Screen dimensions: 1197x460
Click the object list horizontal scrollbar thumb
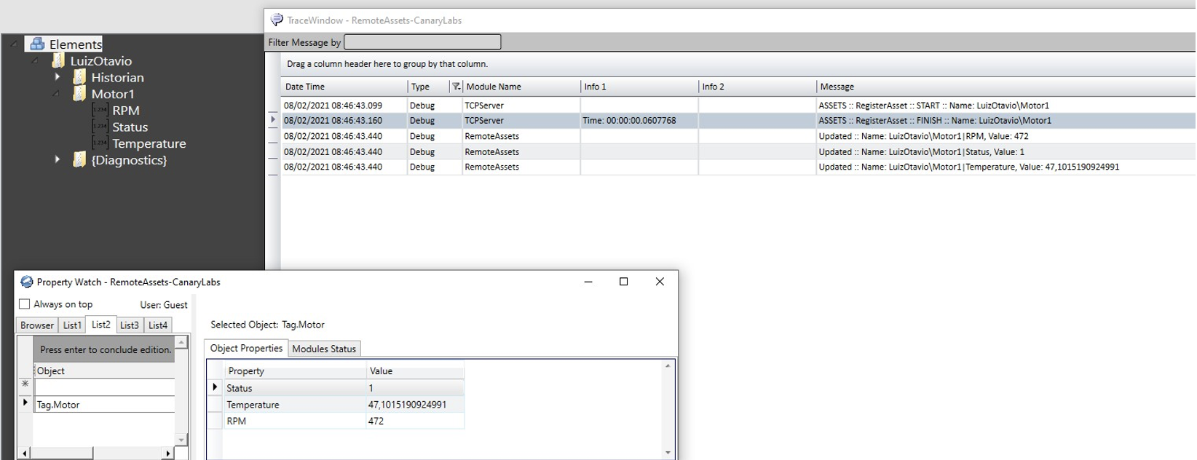point(62,453)
